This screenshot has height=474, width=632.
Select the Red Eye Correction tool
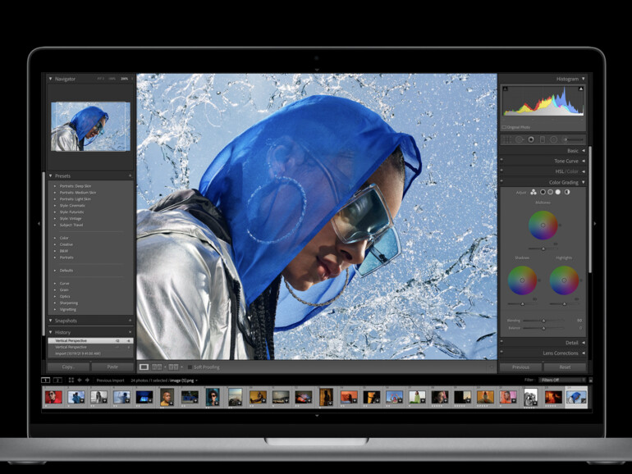[x=531, y=139]
